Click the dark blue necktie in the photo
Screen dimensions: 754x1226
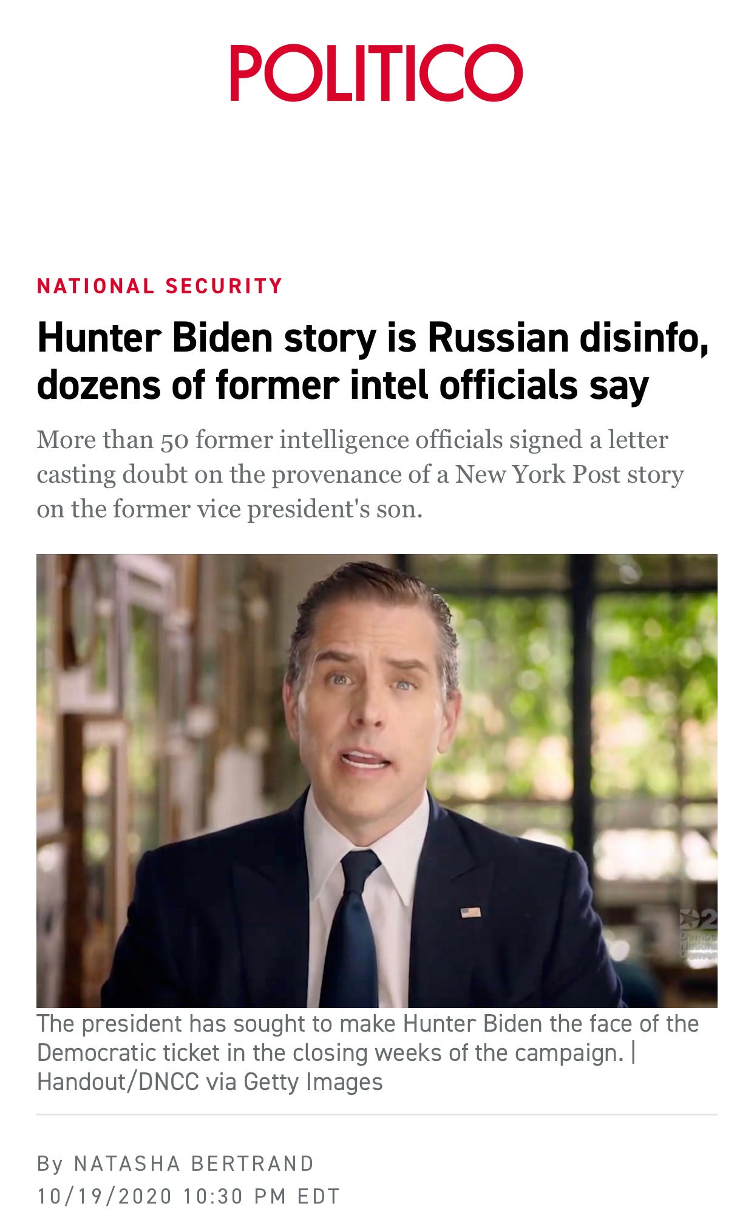tap(354, 929)
